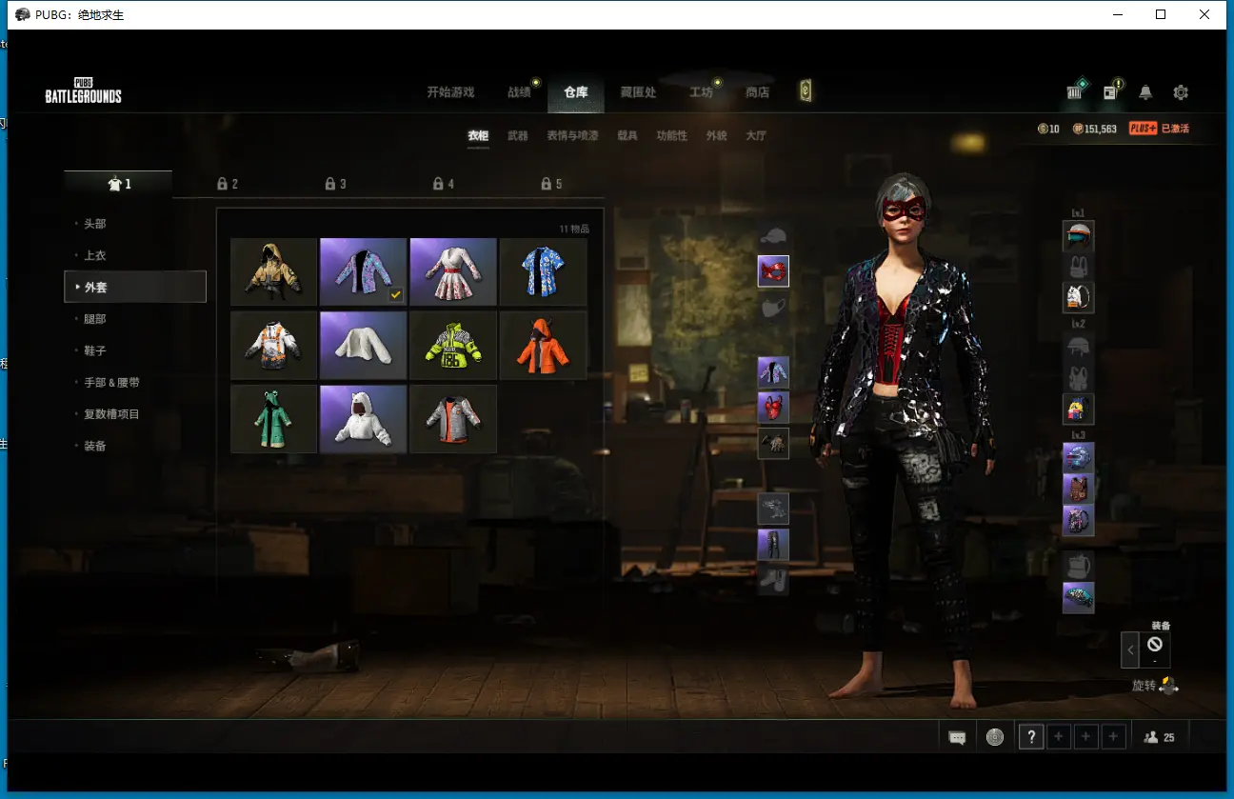Switch to the 载具 sub-tab
Viewport: 1234px width, 799px height.
(627, 136)
